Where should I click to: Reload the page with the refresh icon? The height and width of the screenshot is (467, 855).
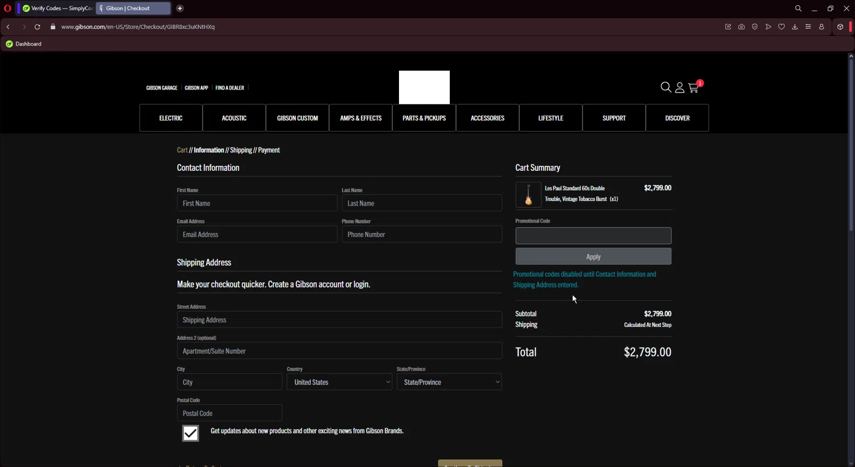point(38,27)
